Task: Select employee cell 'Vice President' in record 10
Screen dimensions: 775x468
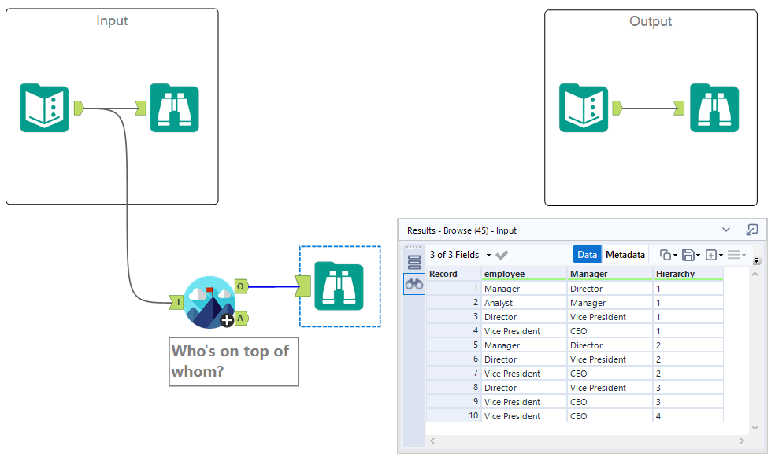Action: pos(524,416)
